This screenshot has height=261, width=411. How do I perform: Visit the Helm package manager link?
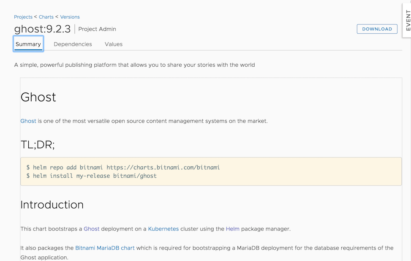pos(232,229)
